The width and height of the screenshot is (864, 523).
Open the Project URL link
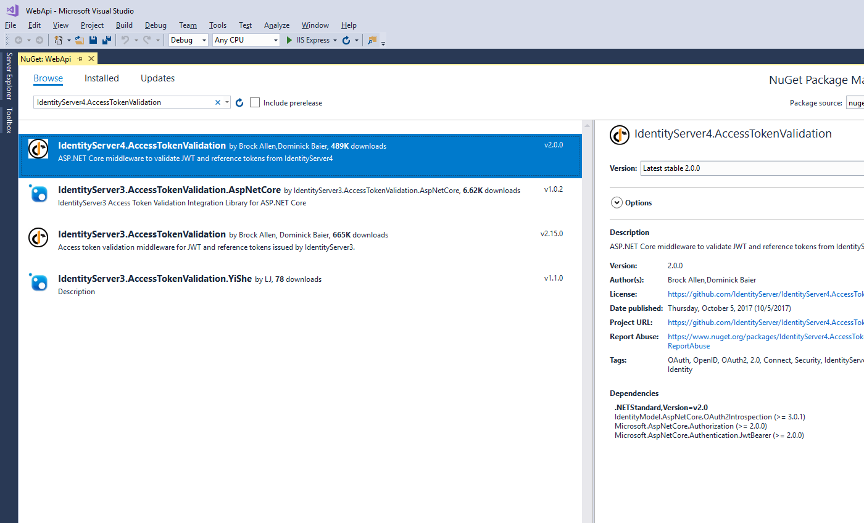click(x=766, y=323)
